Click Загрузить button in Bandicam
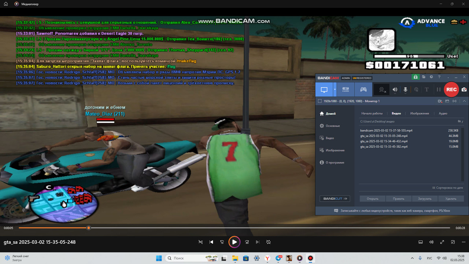469x264 pixels. (425, 198)
